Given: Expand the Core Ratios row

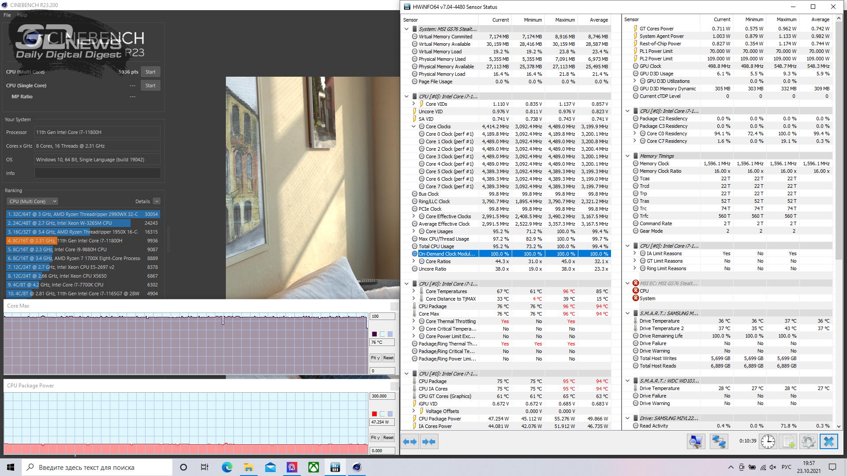Looking at the screenshot, I should tap(413, 261).
